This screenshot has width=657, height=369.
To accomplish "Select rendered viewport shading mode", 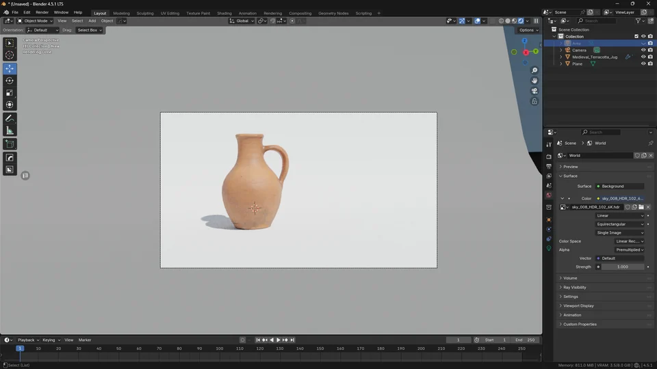I will [521, 21].
